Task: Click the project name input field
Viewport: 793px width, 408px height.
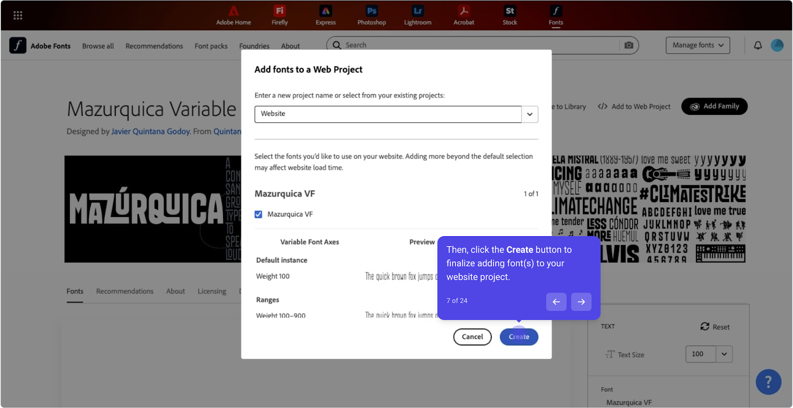Action: point(388,114)
